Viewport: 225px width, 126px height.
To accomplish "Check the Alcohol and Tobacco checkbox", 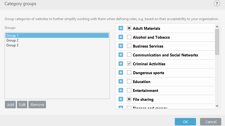I will point(129,37).
